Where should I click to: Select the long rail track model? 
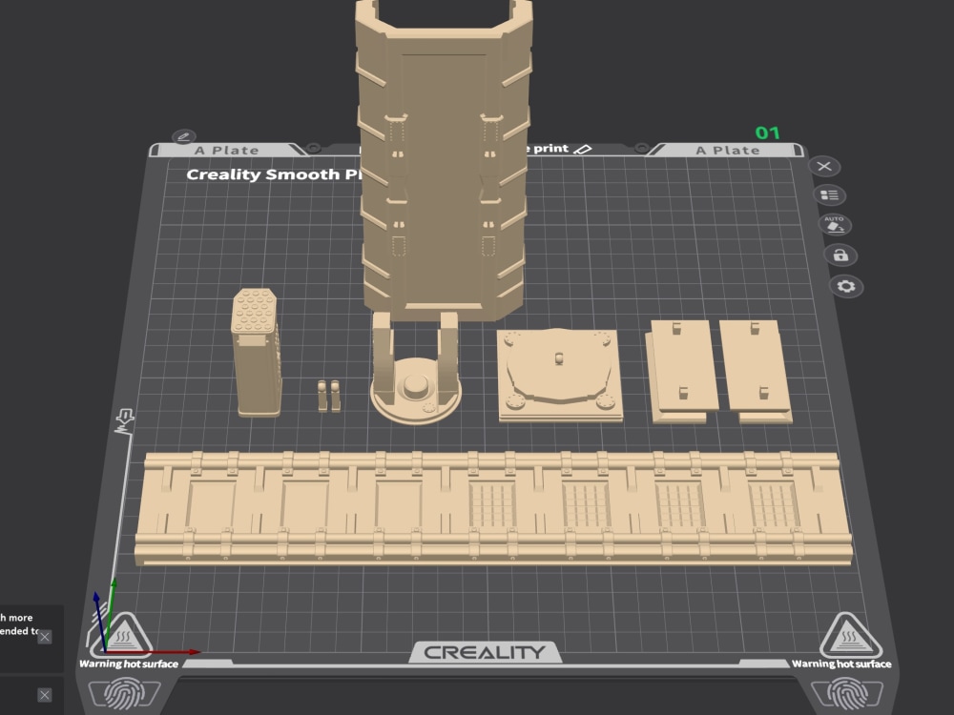[x=493, y=508]
